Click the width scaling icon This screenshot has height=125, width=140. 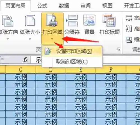(x=129, y=18)
